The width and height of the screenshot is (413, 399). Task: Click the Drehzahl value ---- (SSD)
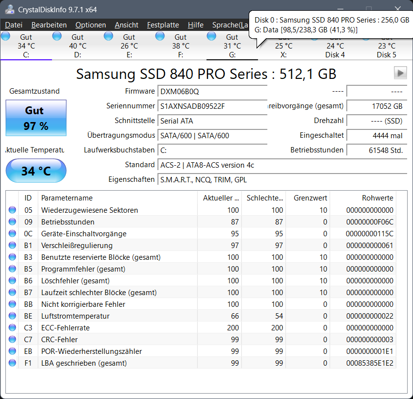pyautogui.click(x=377, y=121)
